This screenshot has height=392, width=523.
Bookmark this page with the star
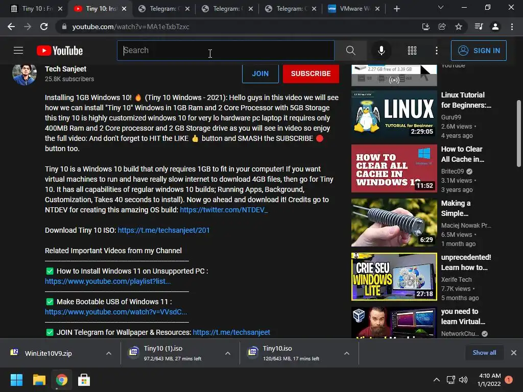(459, 27)
